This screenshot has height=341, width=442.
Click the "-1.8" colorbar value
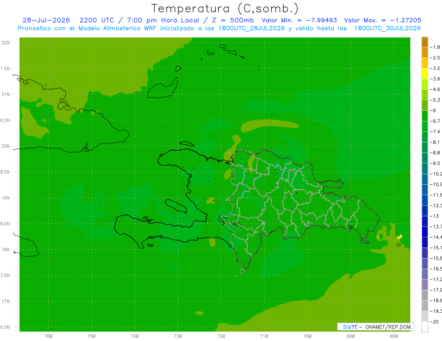436,47
